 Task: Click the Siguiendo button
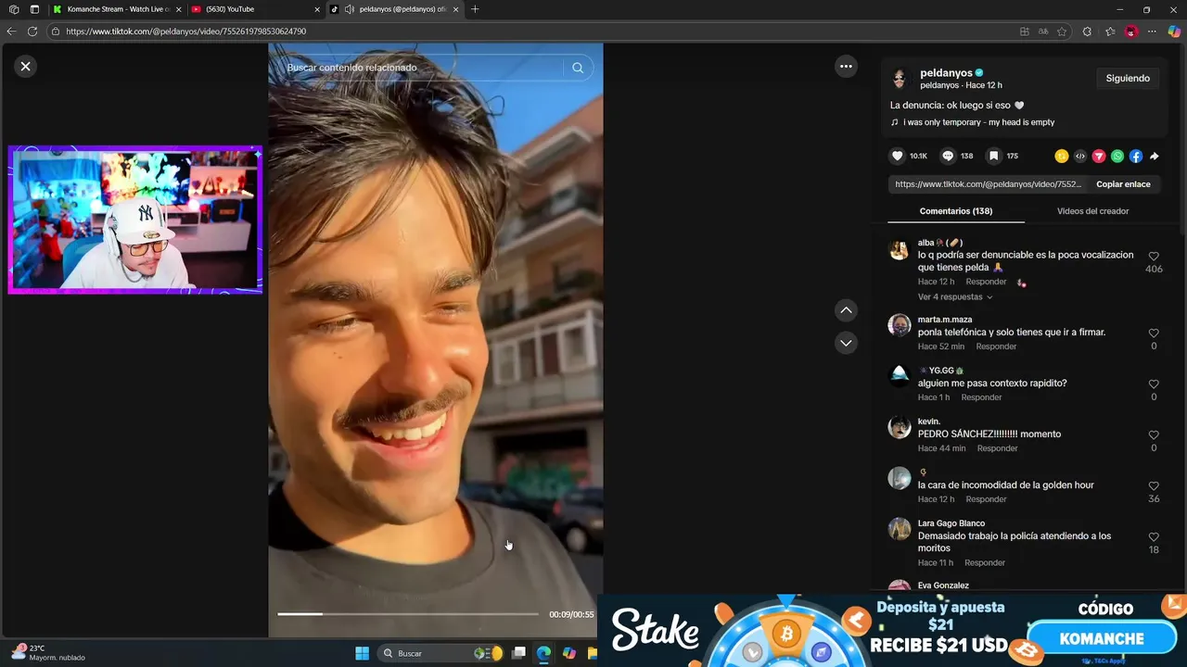pyautogui.click(x=1128, y=79)
